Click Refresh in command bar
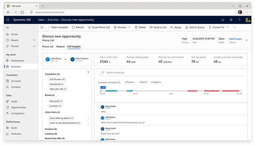The image size is (255, 146). tap(78, 27)
